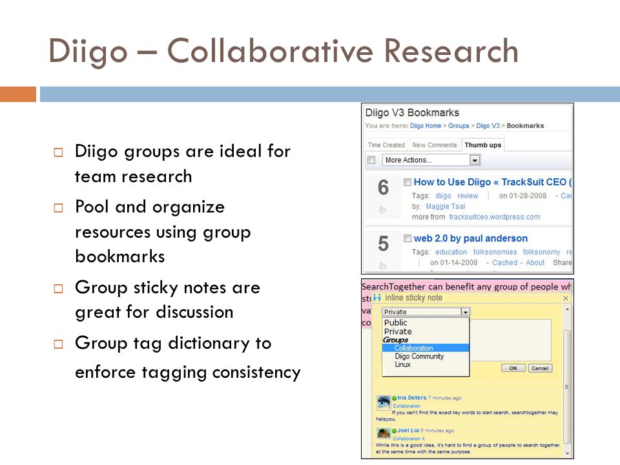Image resolution: width=620 pixels, height=465 pixels.
Task: Click the number 6 thumb-up count
Action: pos(383,187)
